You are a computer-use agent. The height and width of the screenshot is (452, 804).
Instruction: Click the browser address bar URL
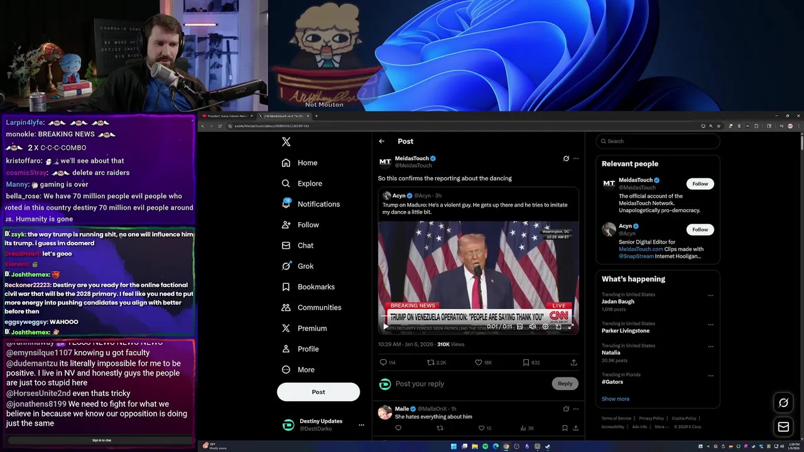tap(272, 126)
